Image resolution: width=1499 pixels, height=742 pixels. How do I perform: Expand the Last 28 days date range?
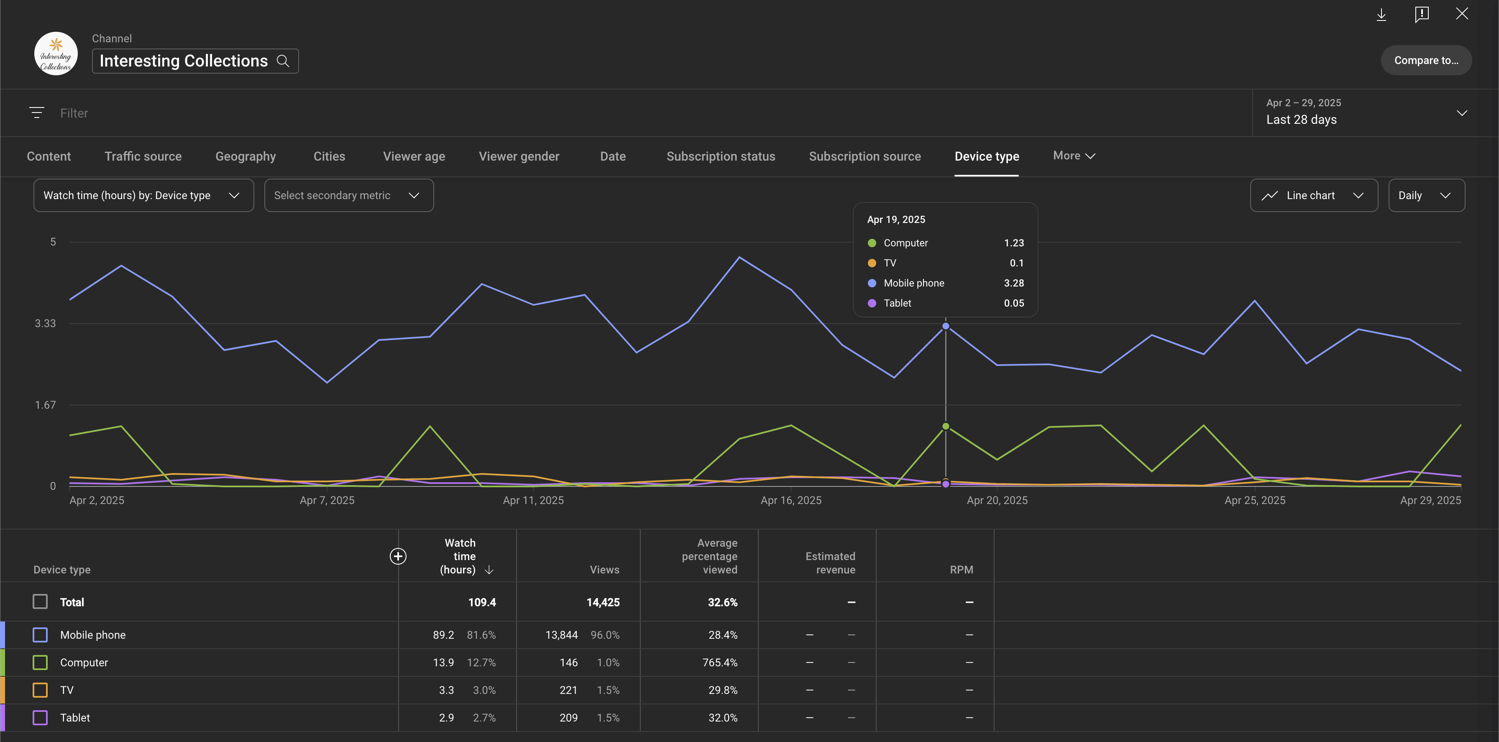pos(1375,113)
